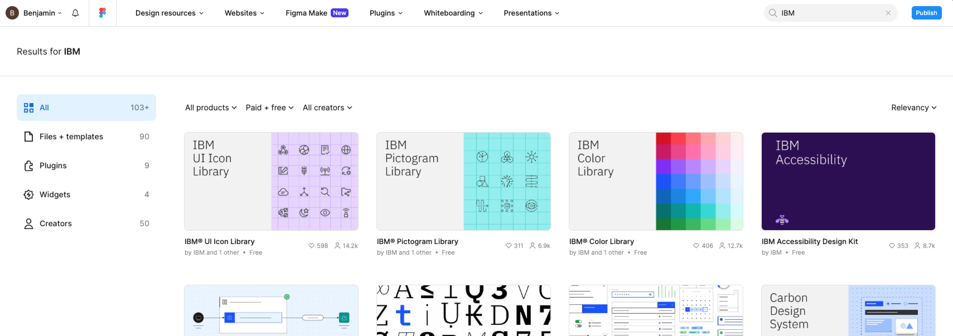Viewport: 953px width, 336px height.
Task: Open IBM Color Library thumbnail
Action: [656, 181]
